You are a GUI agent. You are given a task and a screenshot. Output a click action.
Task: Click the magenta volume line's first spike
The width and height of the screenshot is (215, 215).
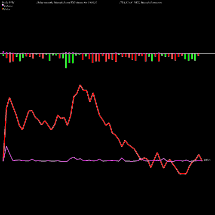pyautogui.click(x=6, y=147)
